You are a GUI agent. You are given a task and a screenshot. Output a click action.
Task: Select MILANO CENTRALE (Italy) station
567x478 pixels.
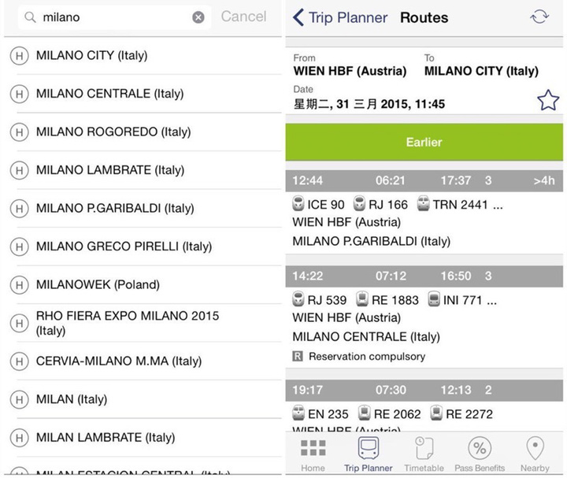pyautogui.click(x=109, y=94)
